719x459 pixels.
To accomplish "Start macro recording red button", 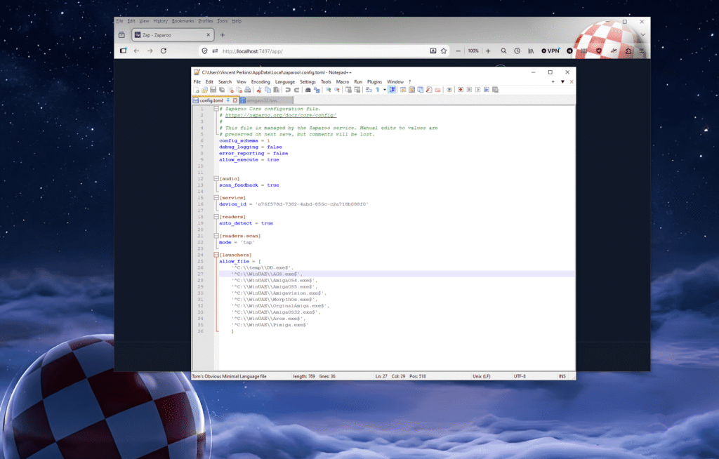I will click(461, 90).
